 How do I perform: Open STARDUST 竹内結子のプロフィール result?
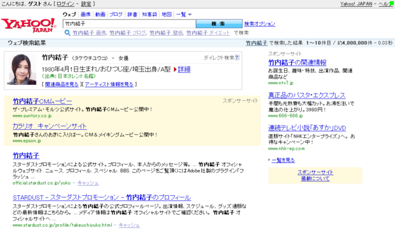pyautogui.click(x=102, y=198)
